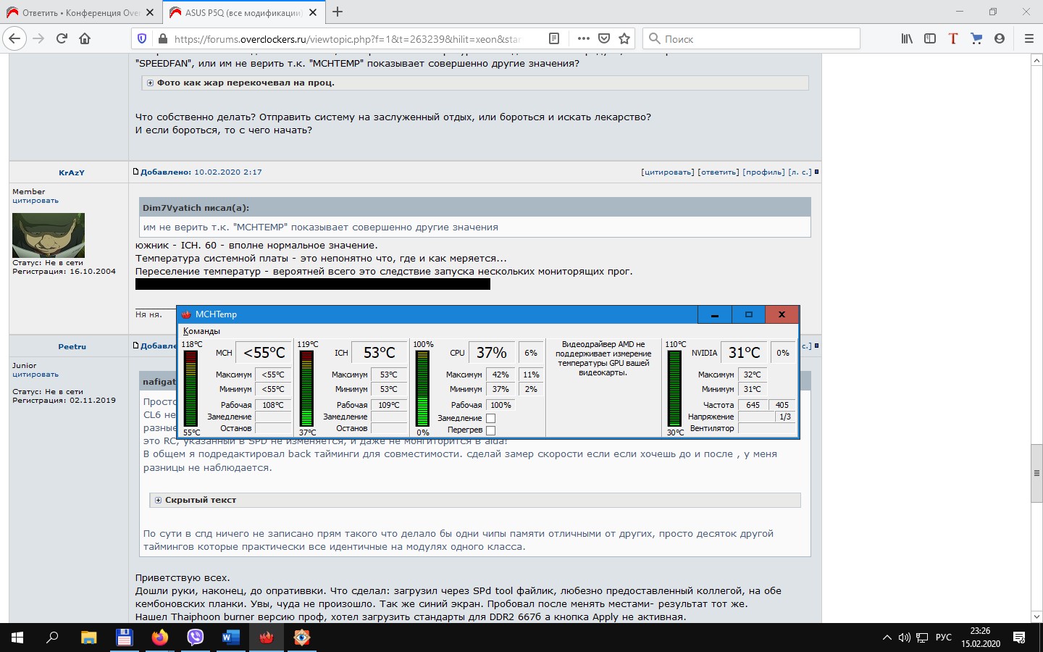Screen dimensions: 1043x652
Task: Click the CPU load bar gauge
Action: 422,388
